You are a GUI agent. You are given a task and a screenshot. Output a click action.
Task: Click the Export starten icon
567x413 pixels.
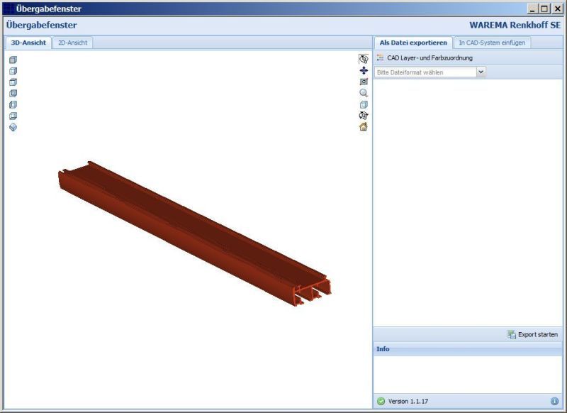(511, 334)
